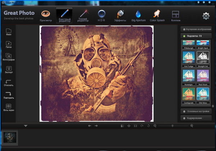
Task: Open the Big Aperture tool
Action: click(x=138, y=15)
